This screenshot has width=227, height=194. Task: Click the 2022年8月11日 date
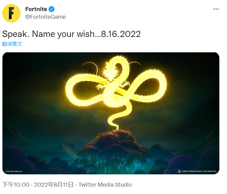pyautogui.click(x=54, y=185)
